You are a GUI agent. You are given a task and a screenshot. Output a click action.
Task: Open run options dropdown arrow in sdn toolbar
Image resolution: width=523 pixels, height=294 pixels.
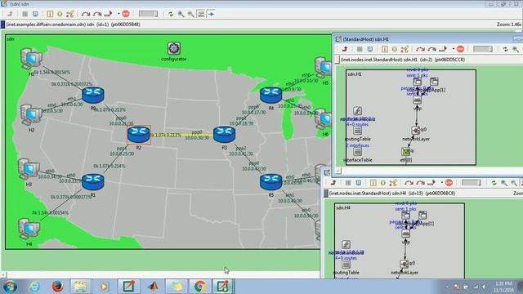click(x=118, y=14)
